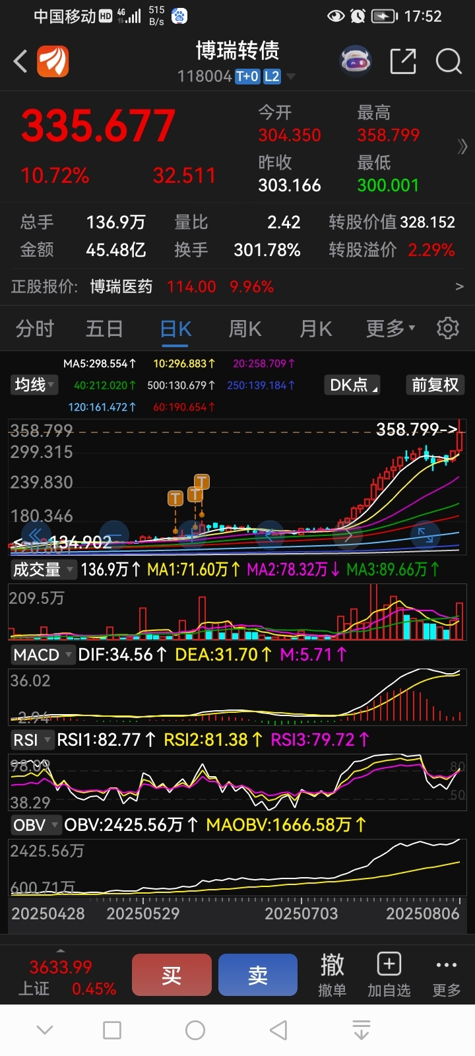Collapse keyboard with system down chevron
Image resolution: width=475 pixels, height=1056 pixels.
pos(45,1030)
